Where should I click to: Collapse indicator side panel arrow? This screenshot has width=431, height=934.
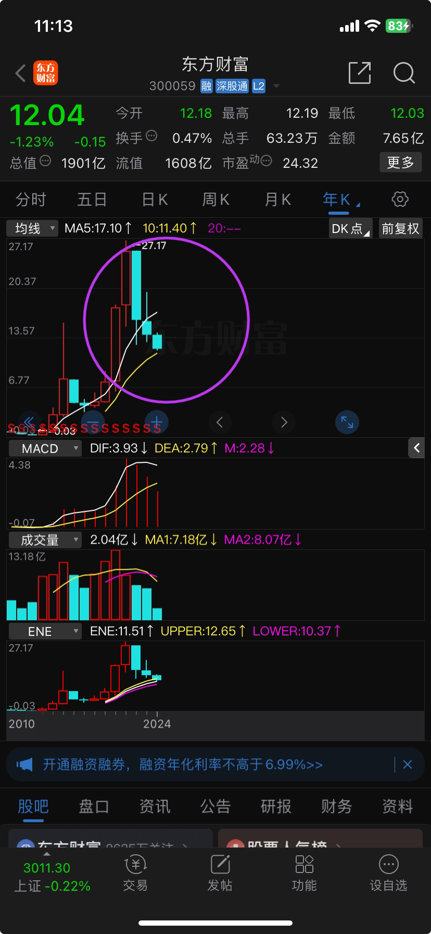[417, 448]
